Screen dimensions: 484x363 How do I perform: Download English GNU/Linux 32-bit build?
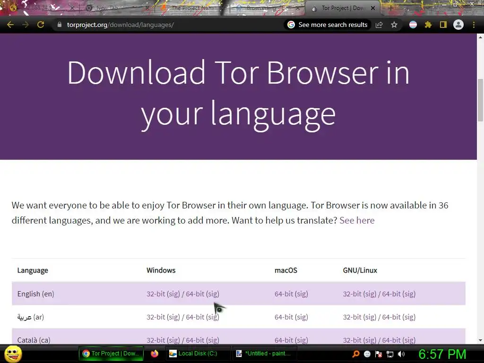click(x=352, y=294)
